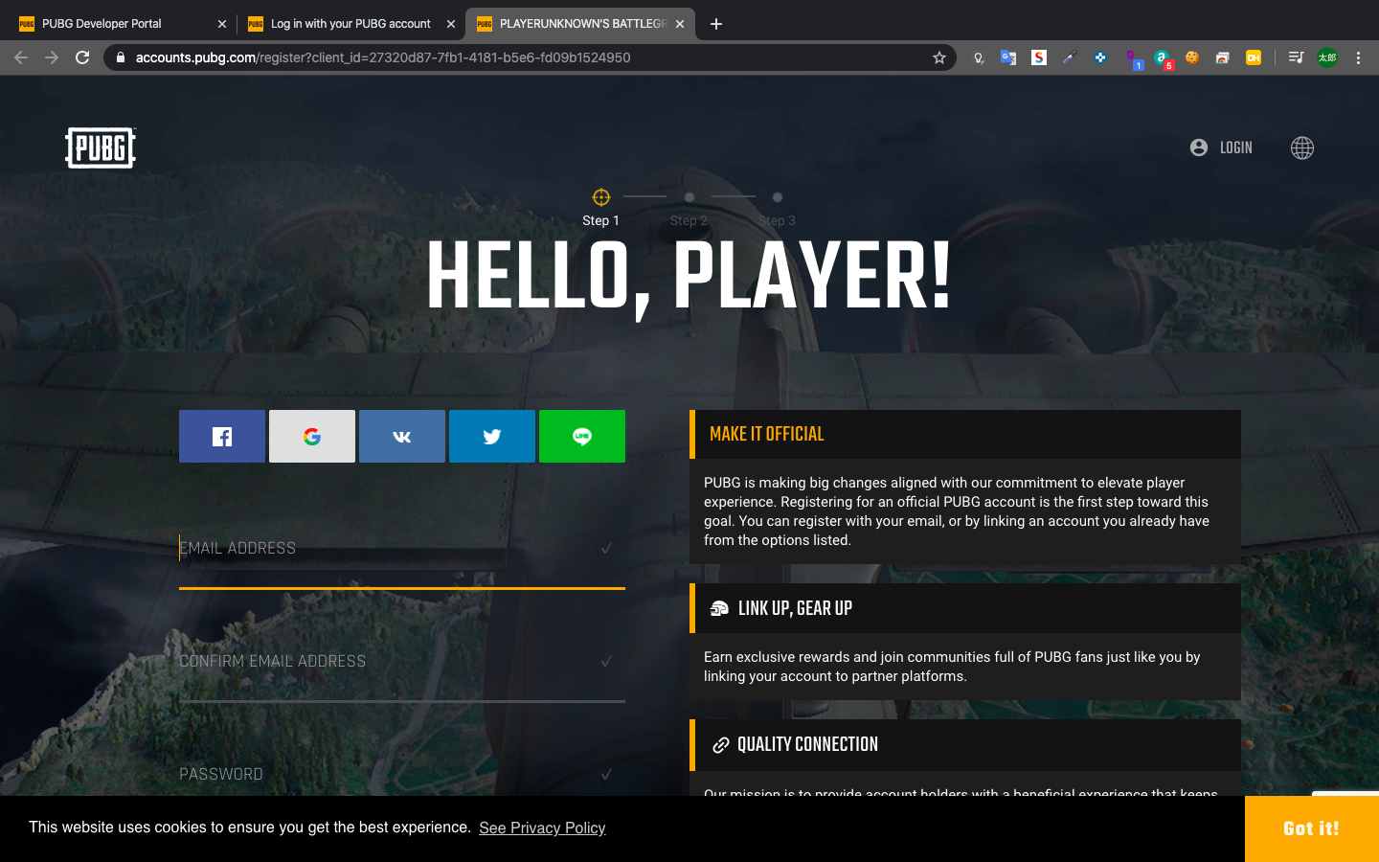Open the yellow DH extension
Image resolution: width=1379 pixels, height=862 pixels.
[1254, 57]
